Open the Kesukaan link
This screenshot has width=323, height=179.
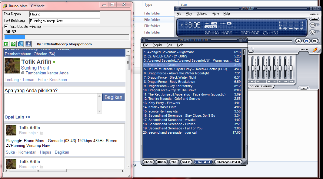click(58, 80)
